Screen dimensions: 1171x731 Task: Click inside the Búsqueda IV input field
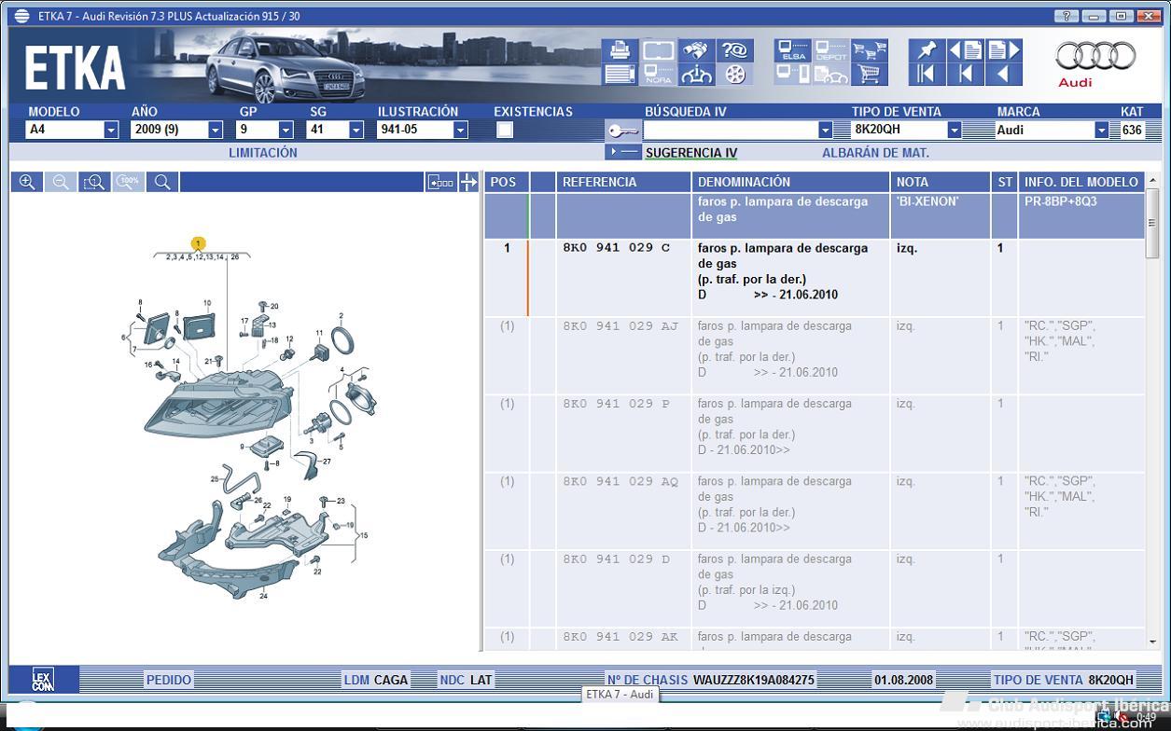[730, 131]
